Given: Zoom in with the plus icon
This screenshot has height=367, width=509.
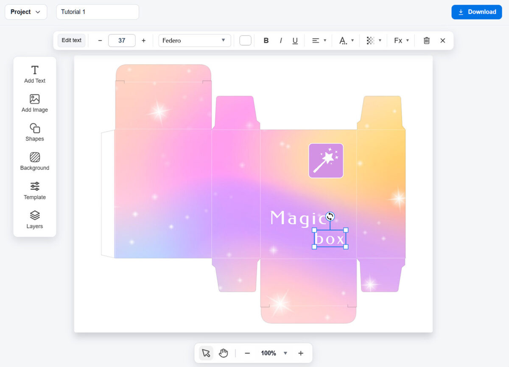Looking at the screenshot, I should point(301,353).
